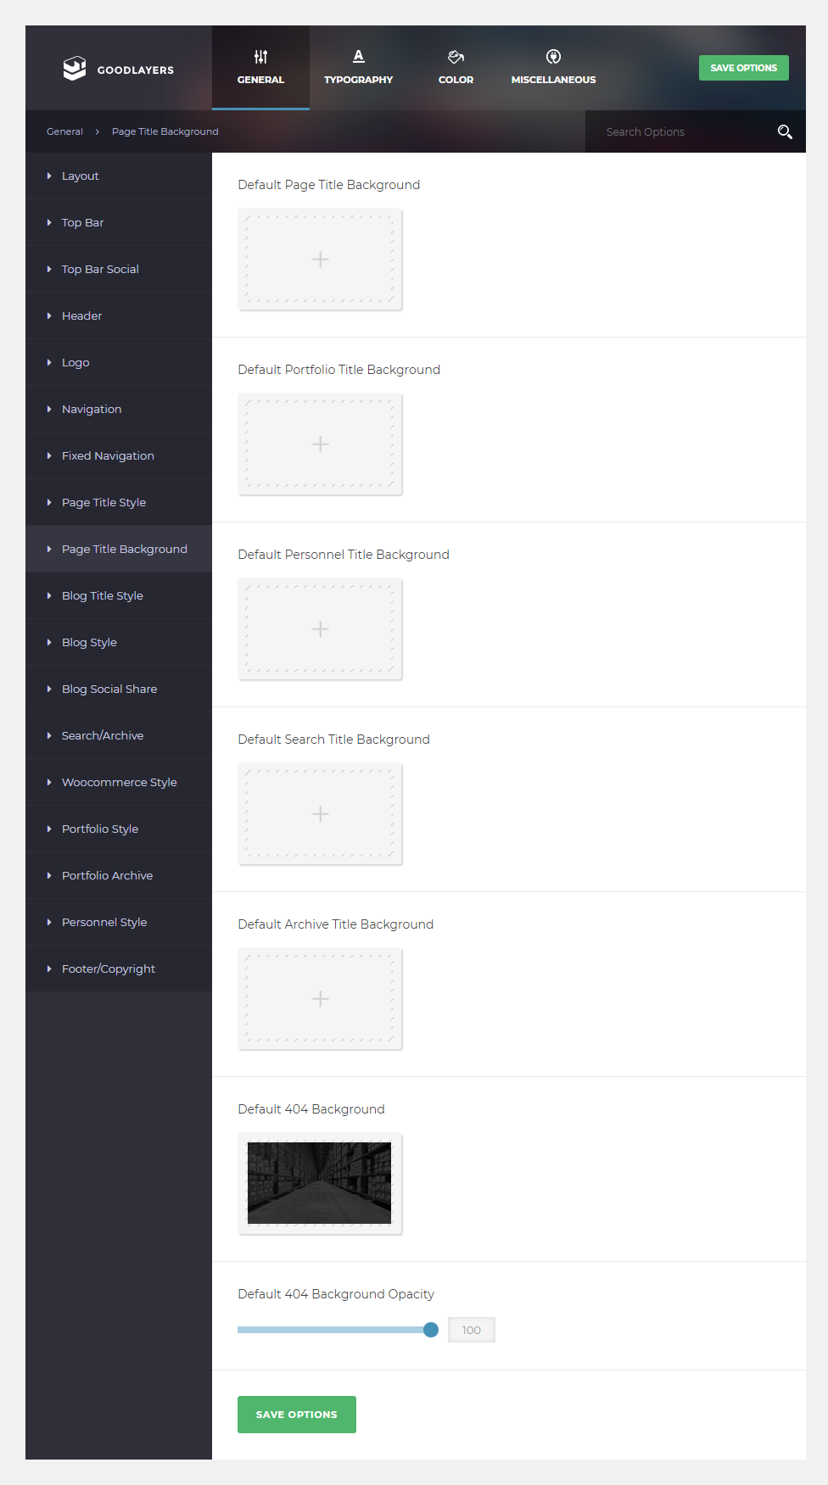The width and height of the screenshot is (828, 1485).
Task: Expand the Navigation section arrow
Action: 49,410
